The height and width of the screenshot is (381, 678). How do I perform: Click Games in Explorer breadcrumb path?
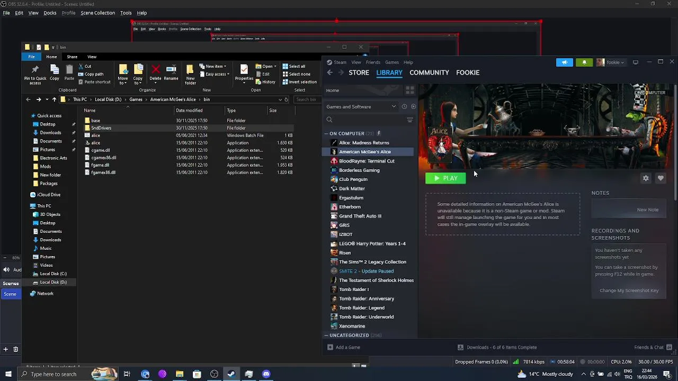click(136, 99)
